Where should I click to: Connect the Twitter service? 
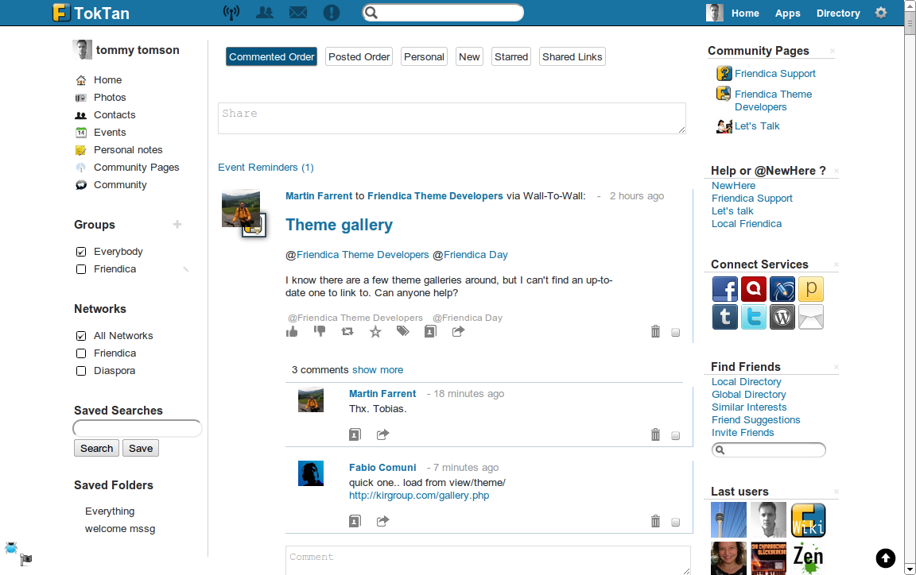pos(754,317)
